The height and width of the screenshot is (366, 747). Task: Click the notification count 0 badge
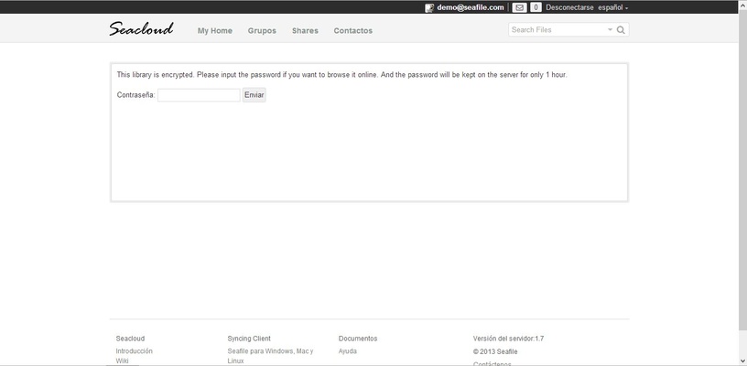pyautogui.click(x=536, y=7)
